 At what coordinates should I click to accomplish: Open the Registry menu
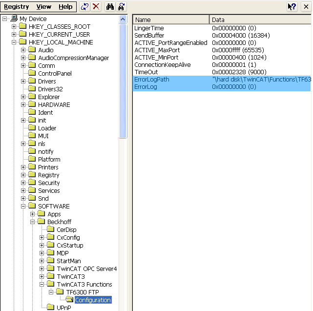point(17,7)
